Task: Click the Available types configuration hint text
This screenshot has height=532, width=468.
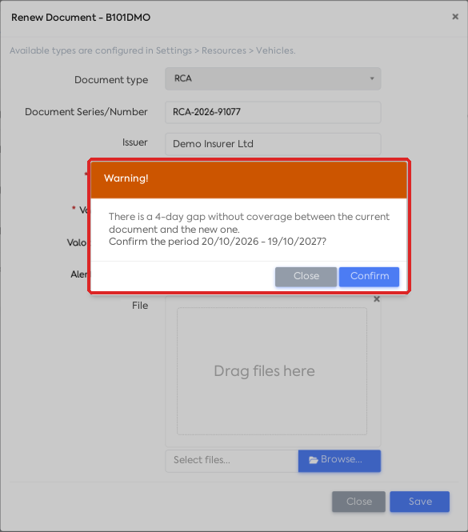Action: 152,50
